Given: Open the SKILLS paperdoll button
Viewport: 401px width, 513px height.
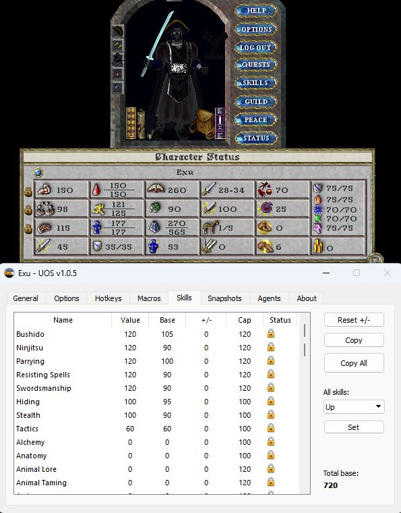Looking at the screenshot, I should 256,83.
